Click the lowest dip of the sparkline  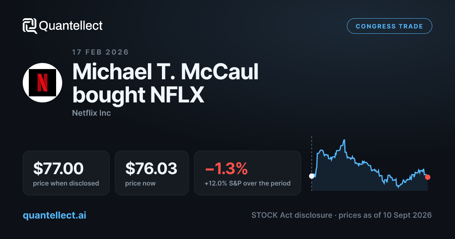[x=398, y=187]
